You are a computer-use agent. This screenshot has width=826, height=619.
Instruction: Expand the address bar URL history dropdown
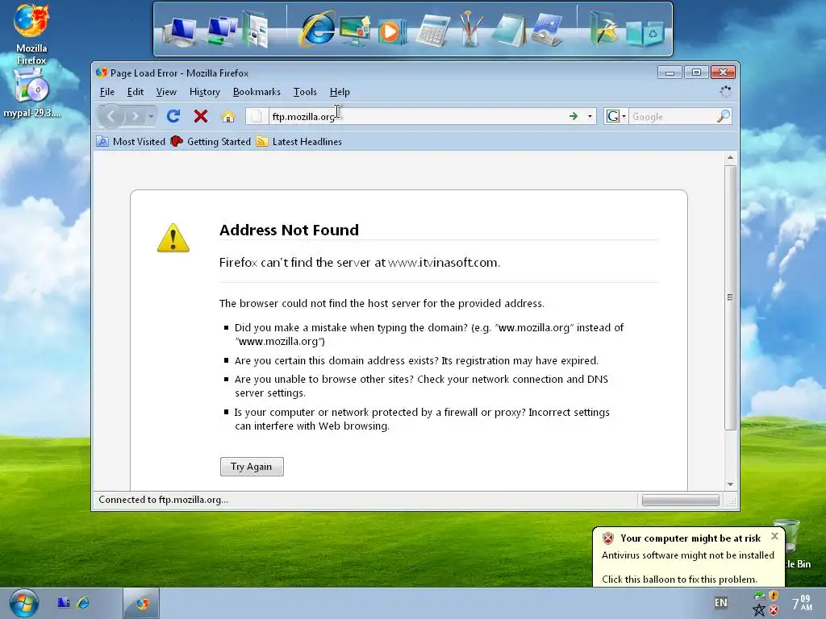pos(590,116)
